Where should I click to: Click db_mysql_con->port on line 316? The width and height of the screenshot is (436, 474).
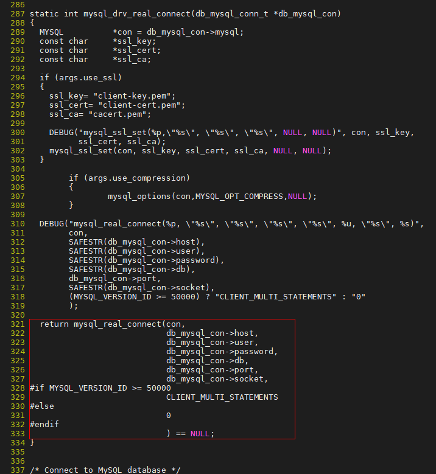tap(112, 279)
